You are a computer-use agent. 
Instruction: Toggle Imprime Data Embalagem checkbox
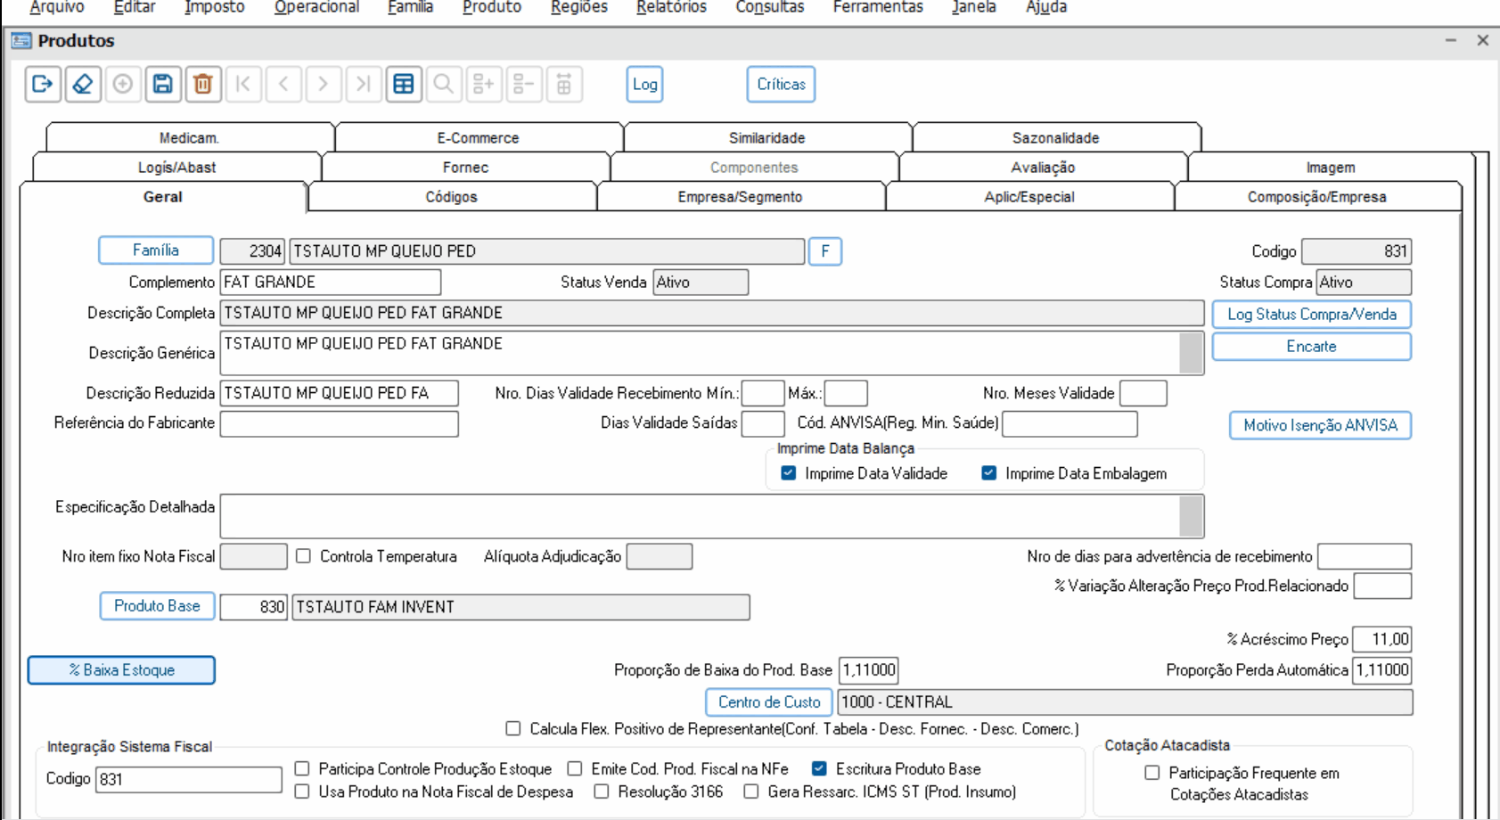click(988, 473)
